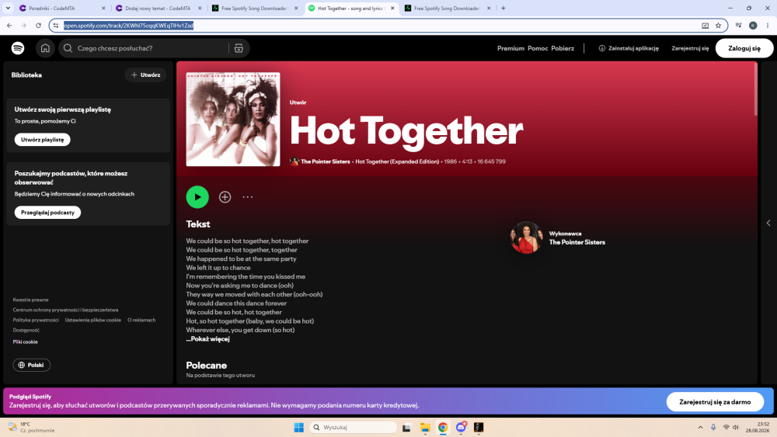Screen dimensions: 777x437
Task: Close the Hot Together tab
Action: [x=392, y=8]
